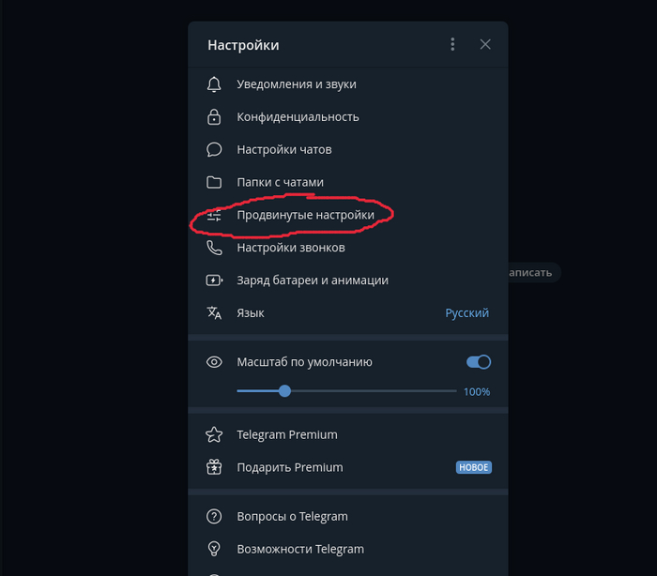Click the lock icon for privacy
Image resolution: width=657 pixels, height=576 pixels.
214,117
